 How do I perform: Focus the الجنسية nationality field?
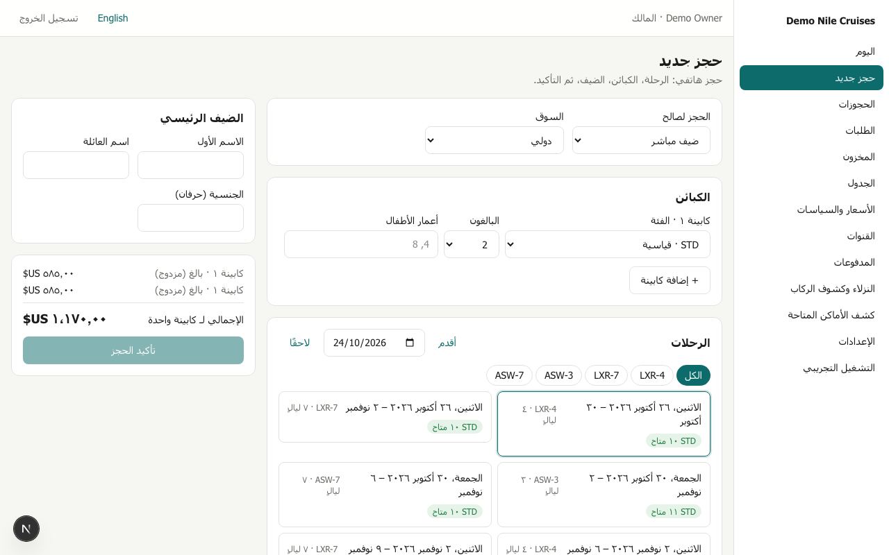click(190, 218)
